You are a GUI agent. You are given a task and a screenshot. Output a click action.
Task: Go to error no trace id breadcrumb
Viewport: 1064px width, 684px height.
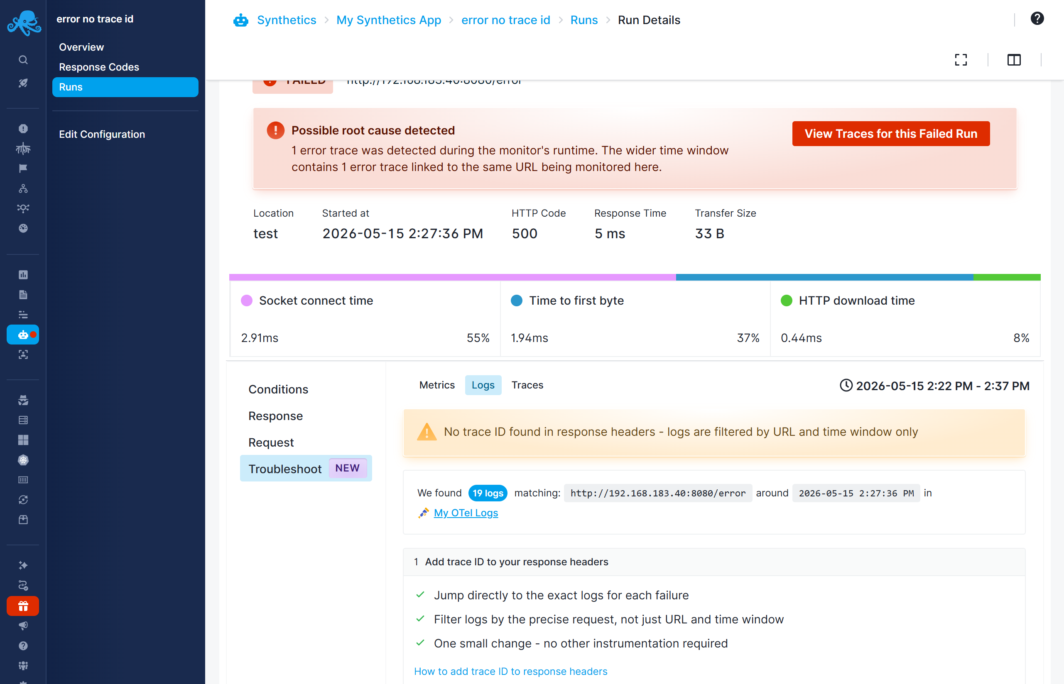505,20
